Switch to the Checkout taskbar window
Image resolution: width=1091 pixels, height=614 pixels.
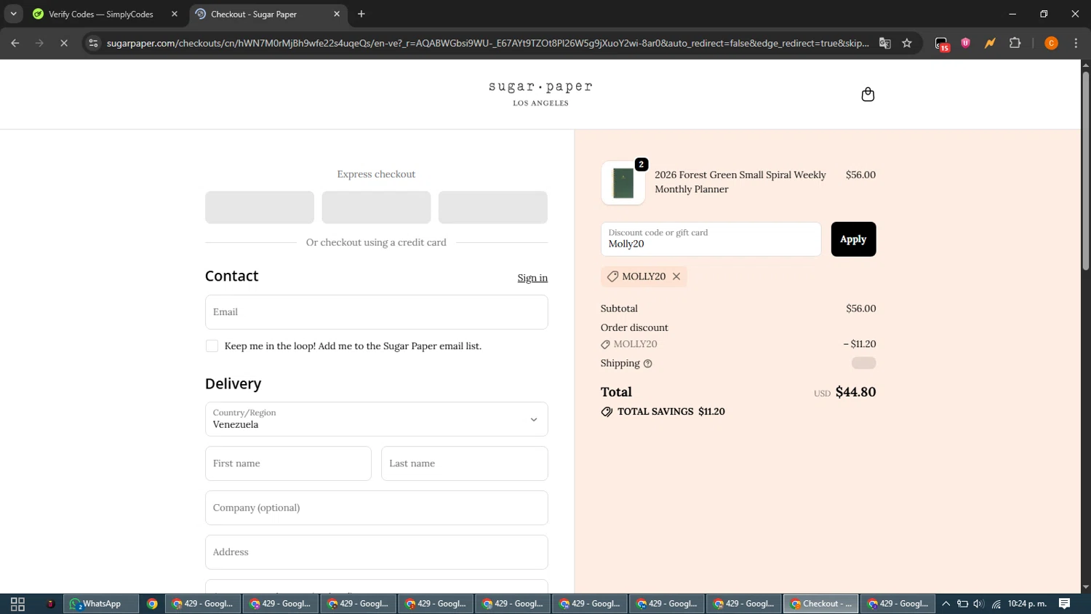coord(820,604)
